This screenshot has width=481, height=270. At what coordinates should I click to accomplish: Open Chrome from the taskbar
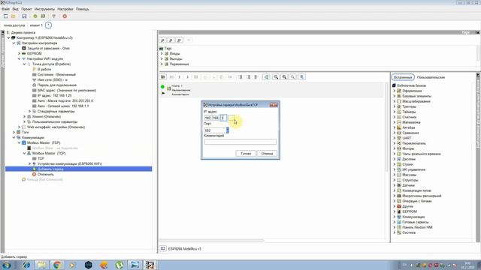57,265
